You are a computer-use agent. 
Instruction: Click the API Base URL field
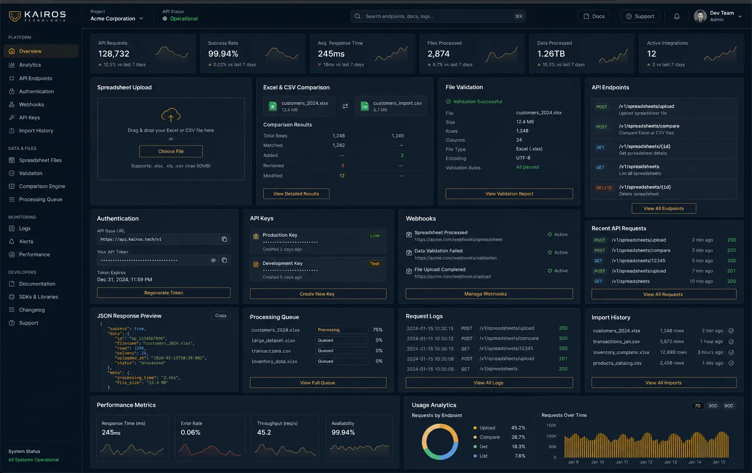(164, 239)
